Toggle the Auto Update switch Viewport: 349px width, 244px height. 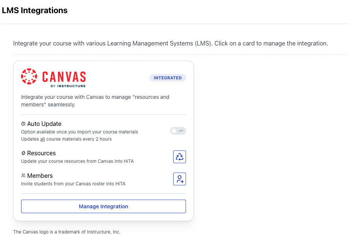point(178,131)
